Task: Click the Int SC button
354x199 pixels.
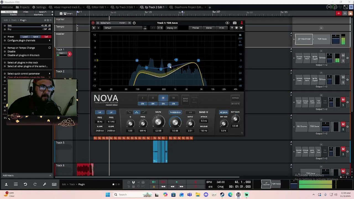Action: coord(222,28)
